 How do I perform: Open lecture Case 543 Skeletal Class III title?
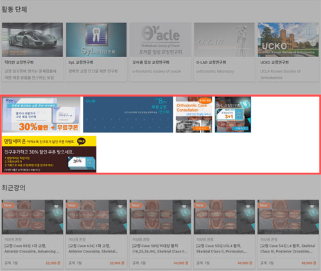[288, 249]
